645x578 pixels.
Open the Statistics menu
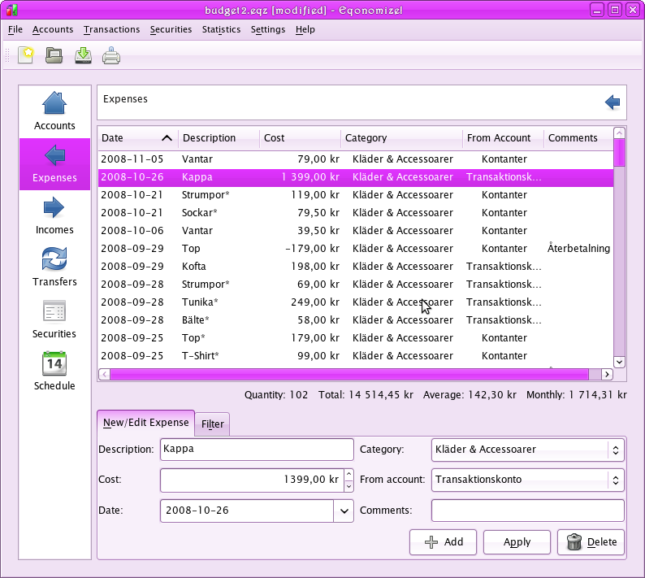221,29
